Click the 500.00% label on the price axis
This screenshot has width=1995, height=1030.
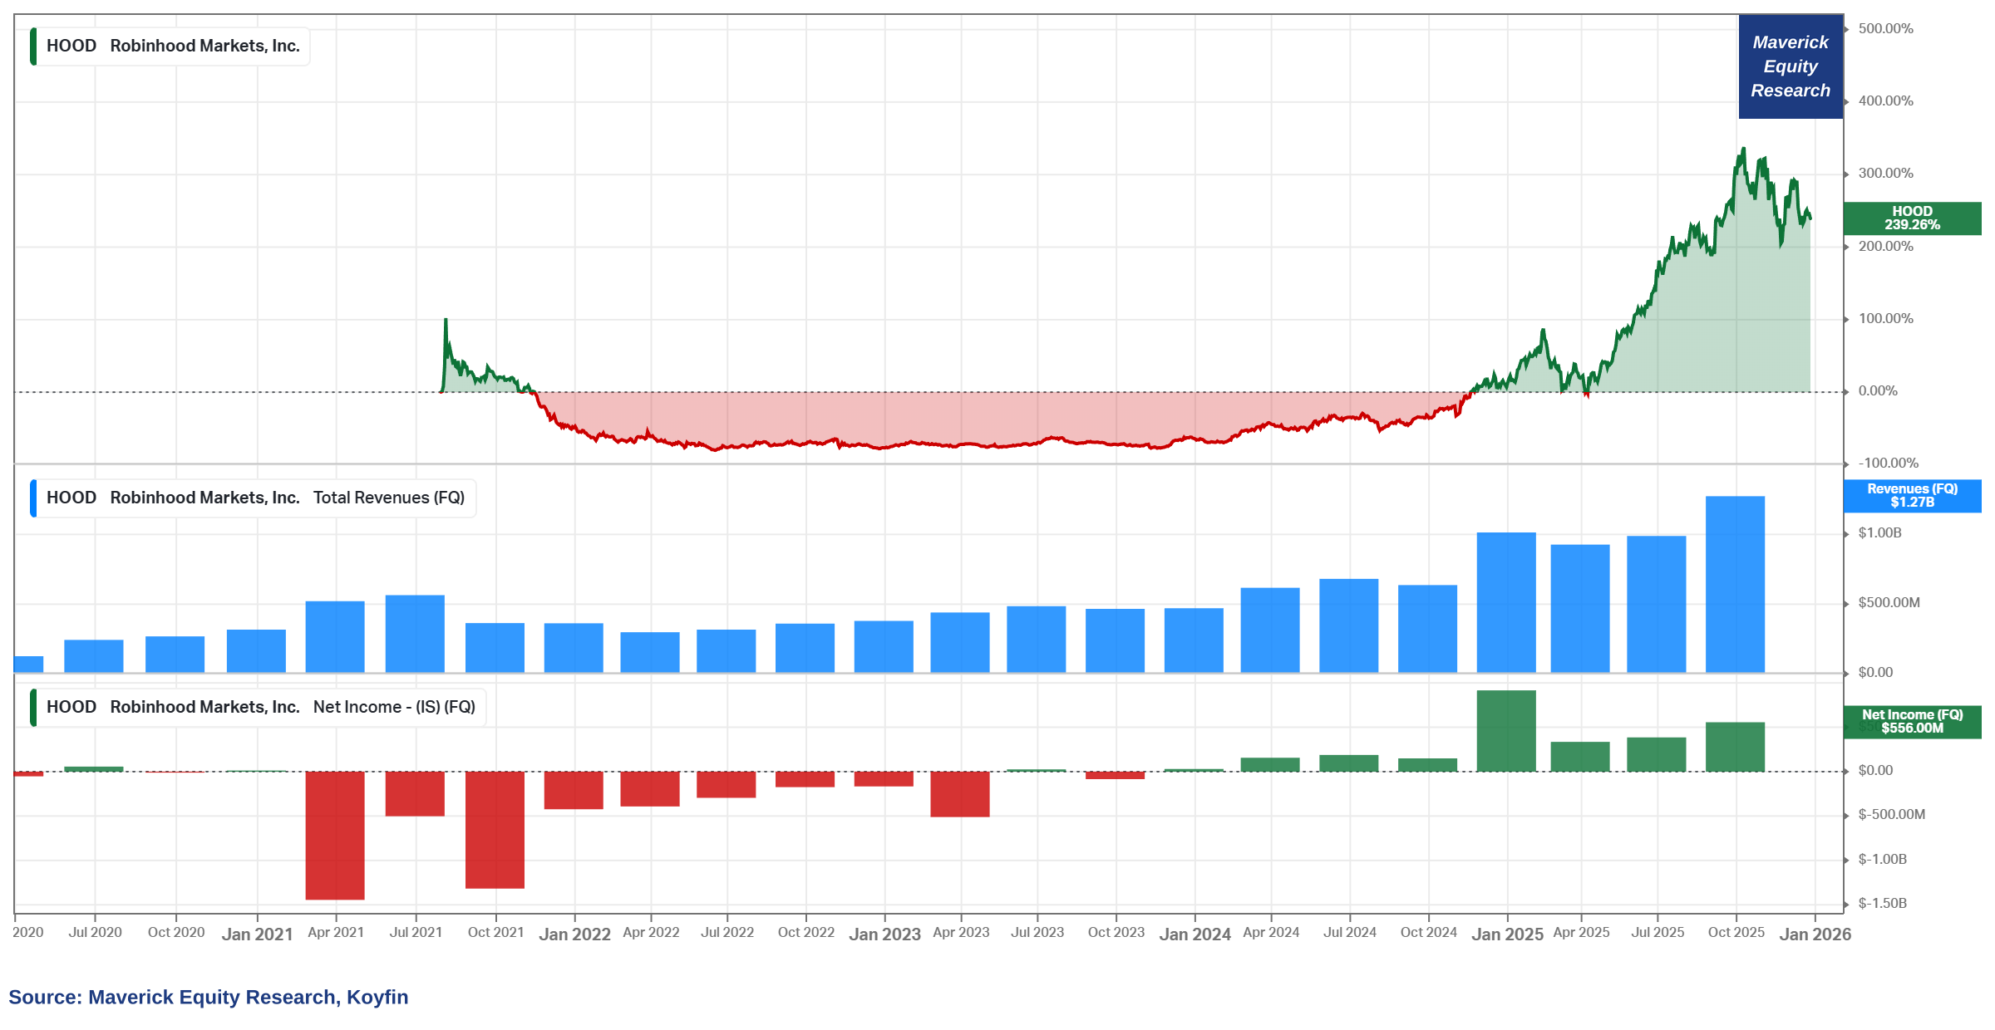click(1885, 29)
